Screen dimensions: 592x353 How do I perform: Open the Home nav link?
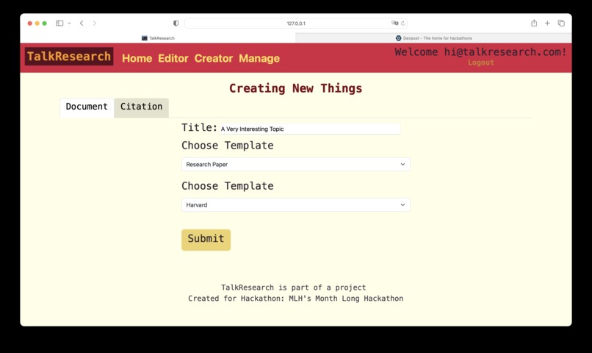(x=137, y=58)
